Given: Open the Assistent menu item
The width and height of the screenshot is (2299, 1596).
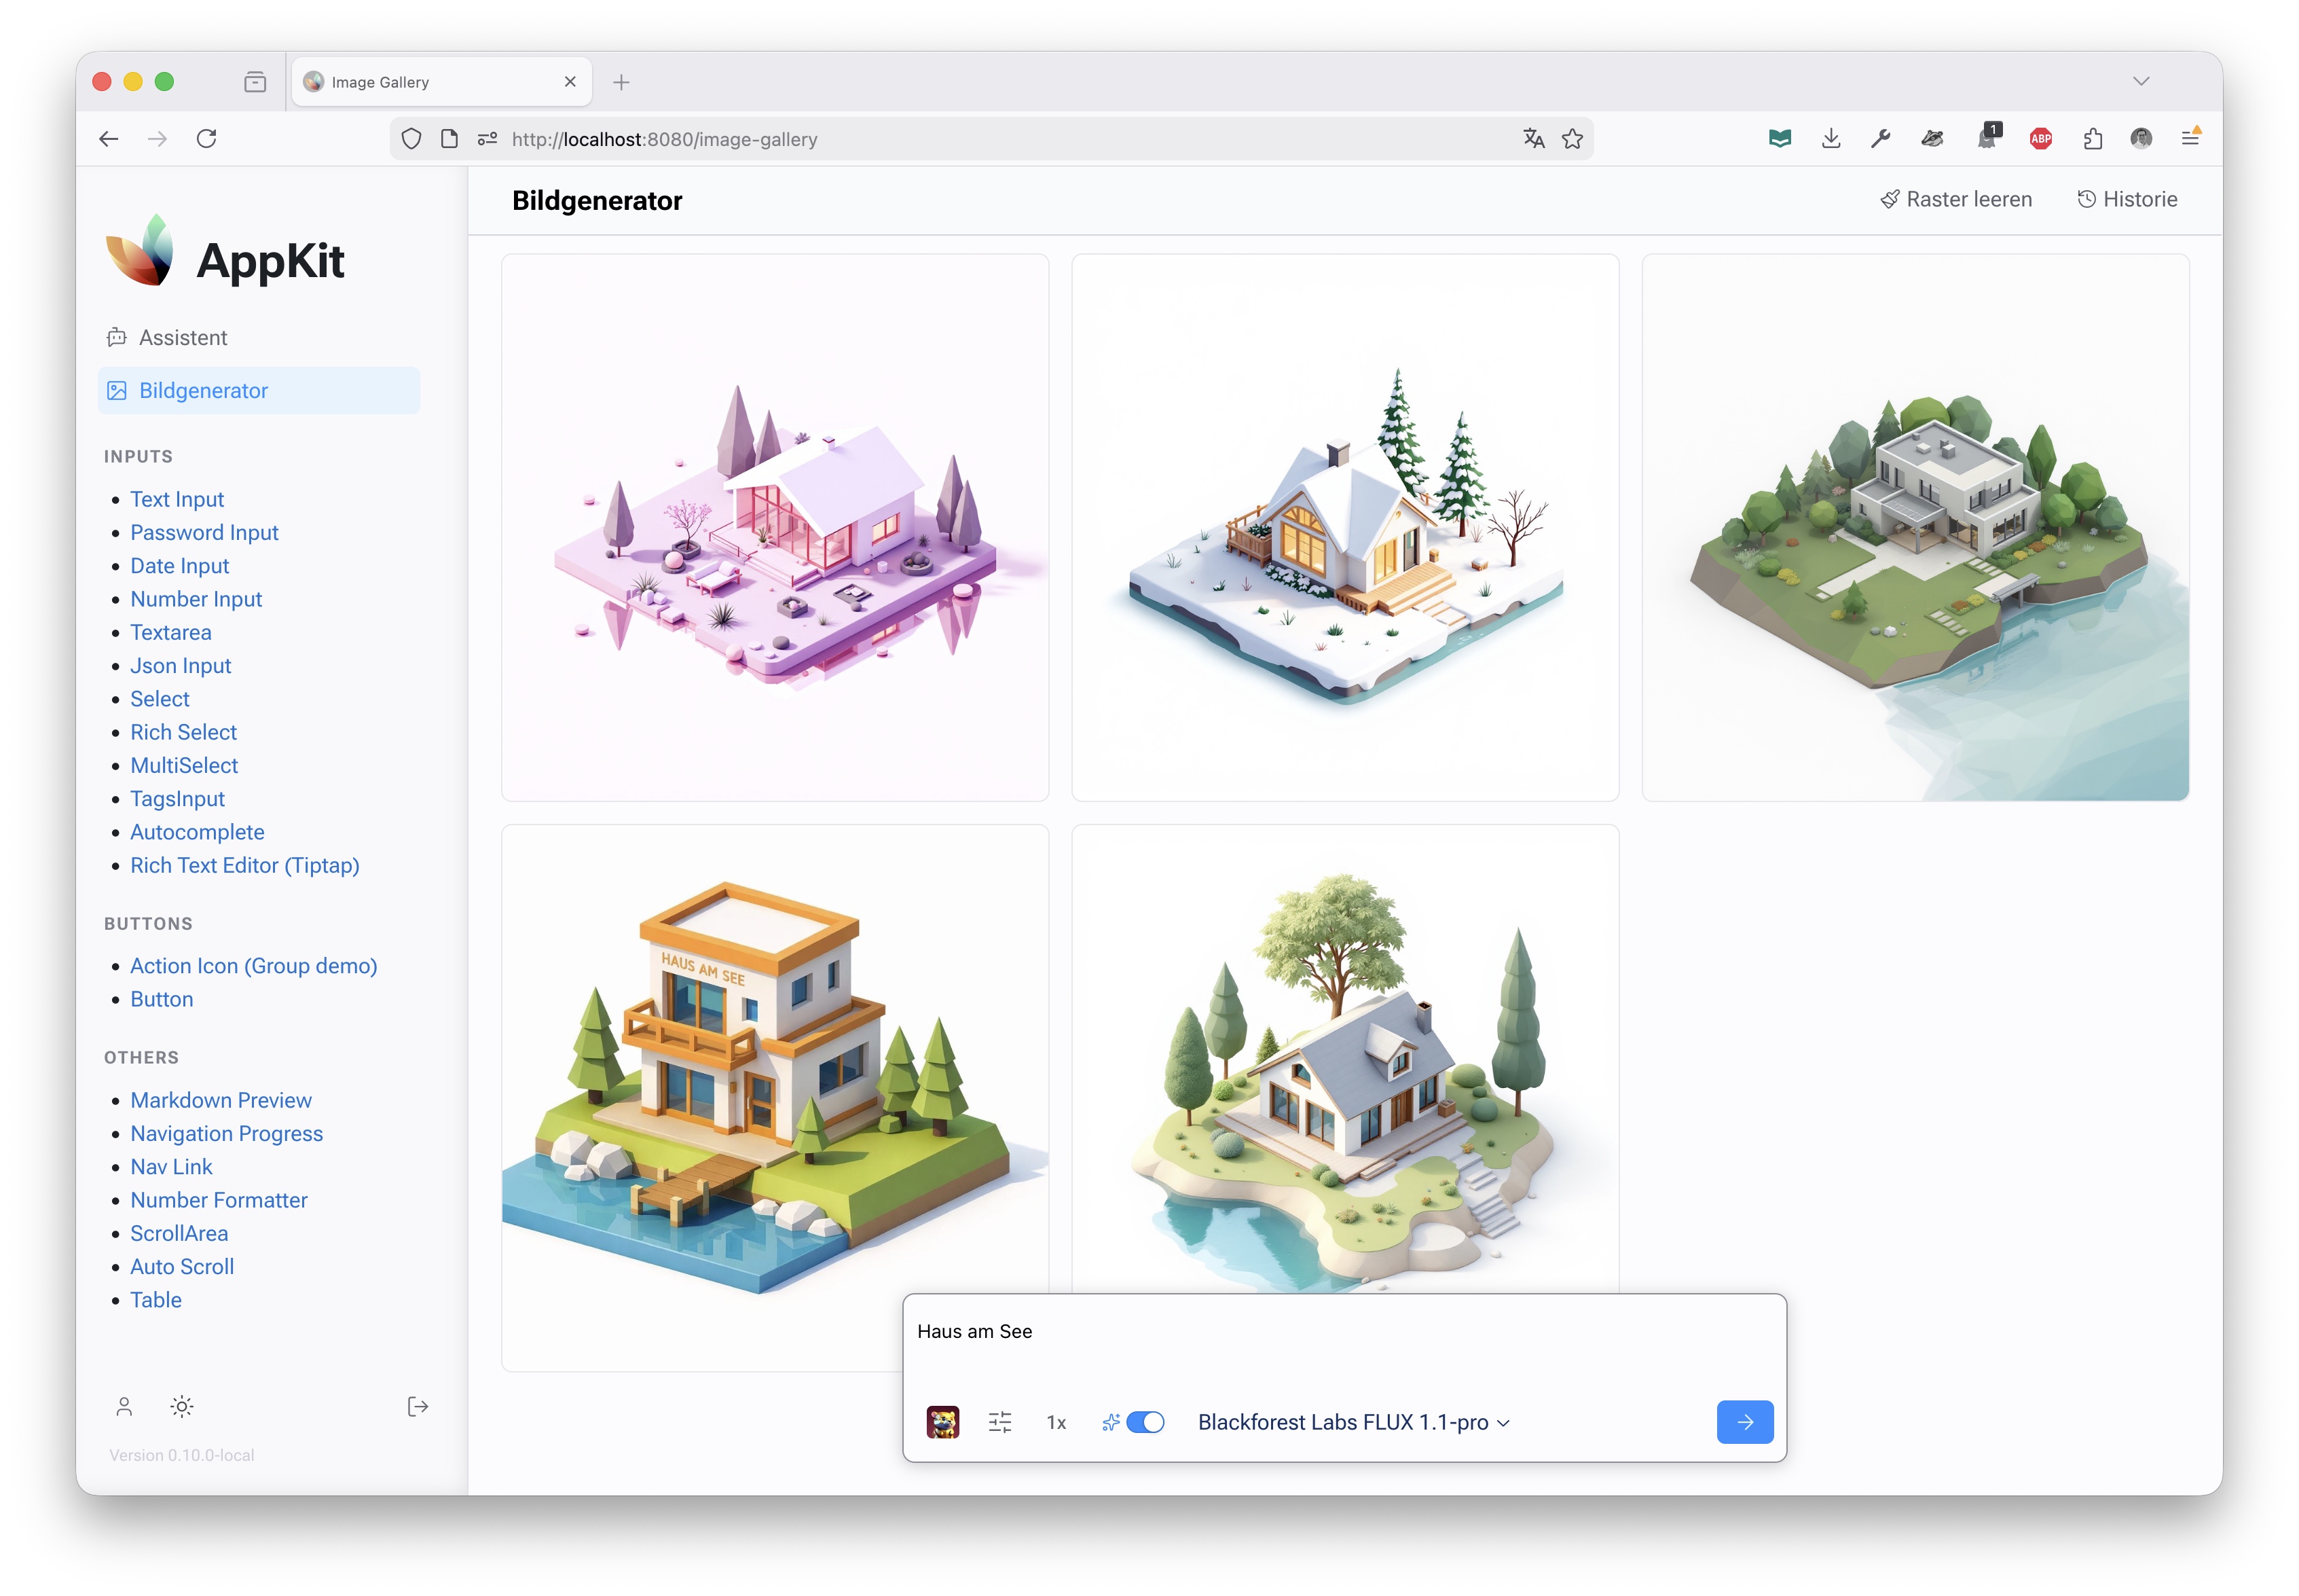Looking at the screenshot, I should pos(183,338).
